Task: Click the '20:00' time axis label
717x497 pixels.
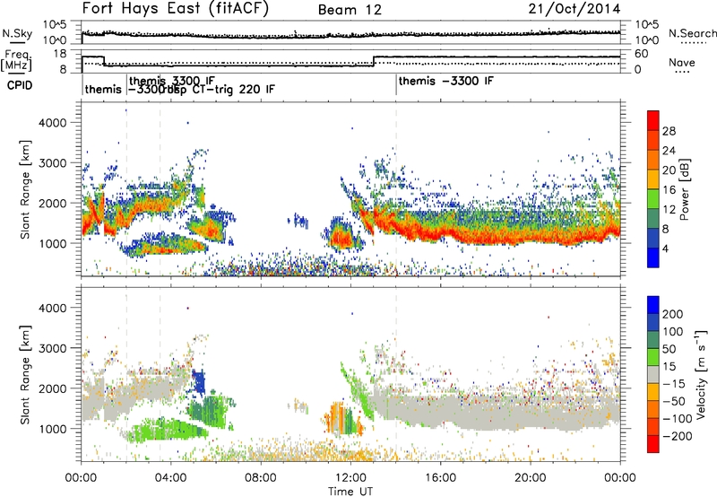Action: [x=530, y=478]
